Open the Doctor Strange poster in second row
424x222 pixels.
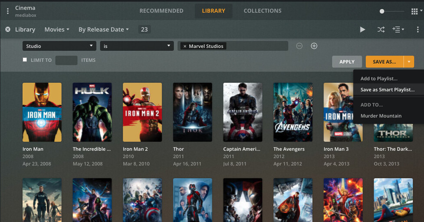[x=293, y=200]
